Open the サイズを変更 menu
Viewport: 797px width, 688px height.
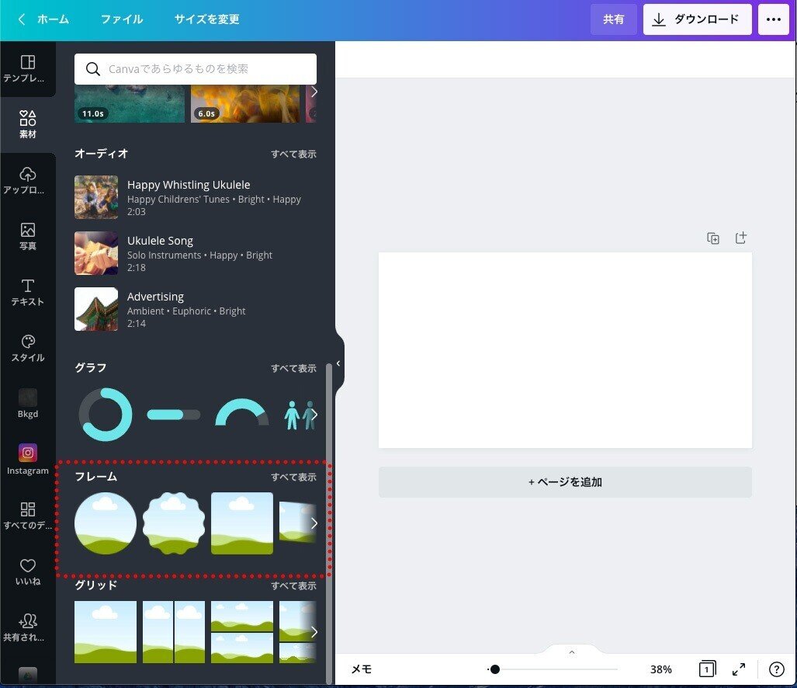(206, 19)
